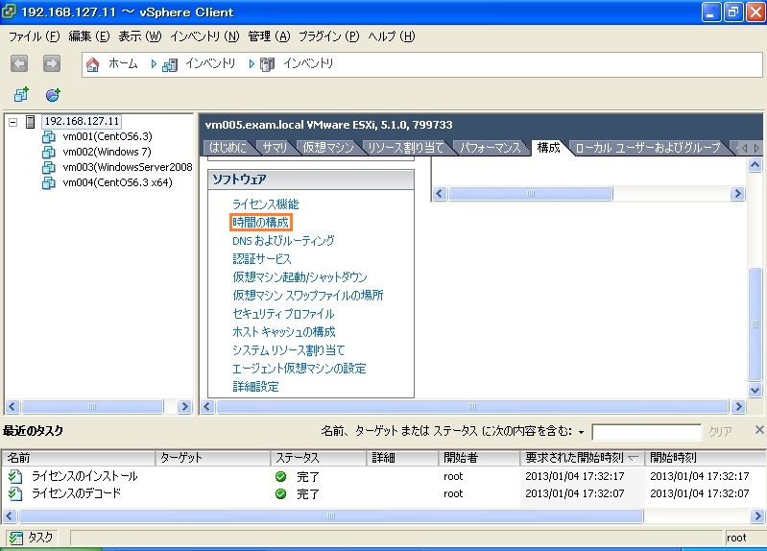Switch to the パフォーマンス tab
Image resolution: width=767 pixels, height=551 pixels.
coord(491,147)
